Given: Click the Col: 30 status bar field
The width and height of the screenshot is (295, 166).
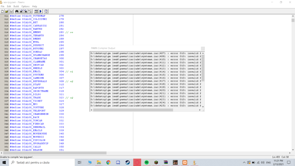Looking at the screenshot, I should 285,157.
